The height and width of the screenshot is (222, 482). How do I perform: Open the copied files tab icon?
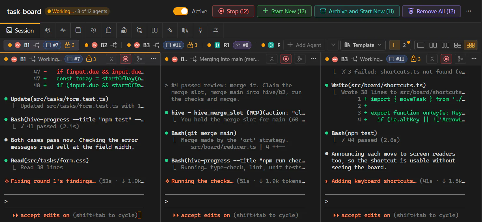[x=109, y=30]
